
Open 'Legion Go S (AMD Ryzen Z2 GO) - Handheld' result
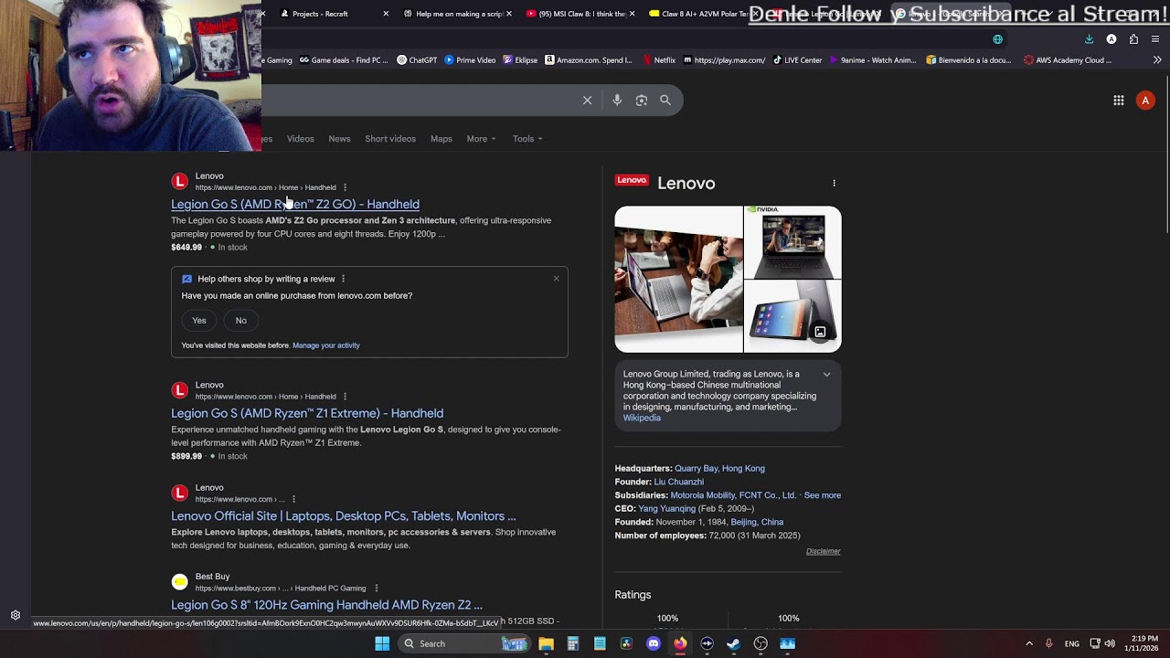point(295,205)
